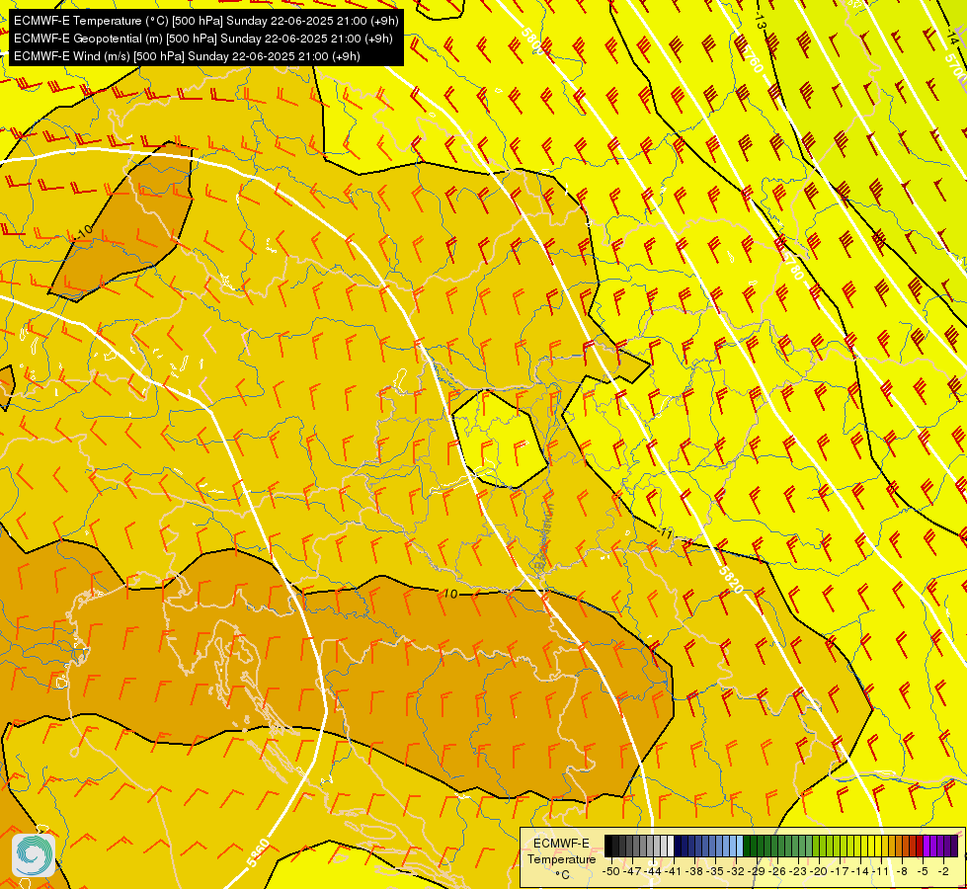The image size is (967, 889).
Task: Click the -44 value on the legend
Action: click(653, 871)
